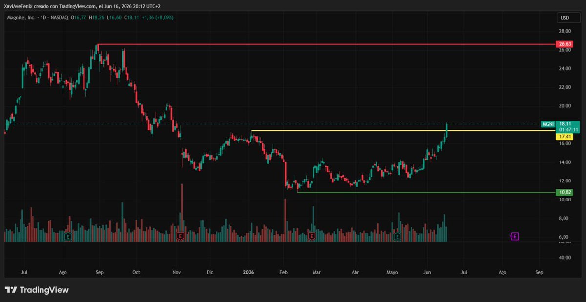The width and height of the screenshot is (586, 302).
Task: Click the 20,00 price axis label
Action: coord(565,106)
